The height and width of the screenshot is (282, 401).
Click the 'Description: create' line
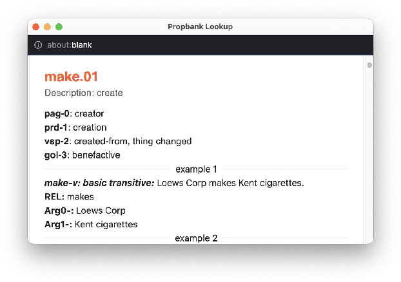pos(83,93)
